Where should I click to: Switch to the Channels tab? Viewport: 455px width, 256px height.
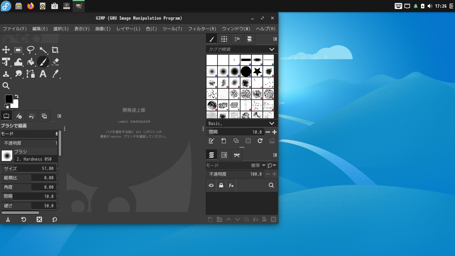(x=224, y=155)
